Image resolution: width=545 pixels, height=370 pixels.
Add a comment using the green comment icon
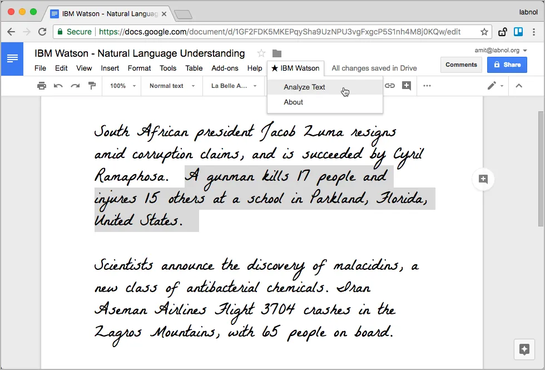[x=407, y=86]
